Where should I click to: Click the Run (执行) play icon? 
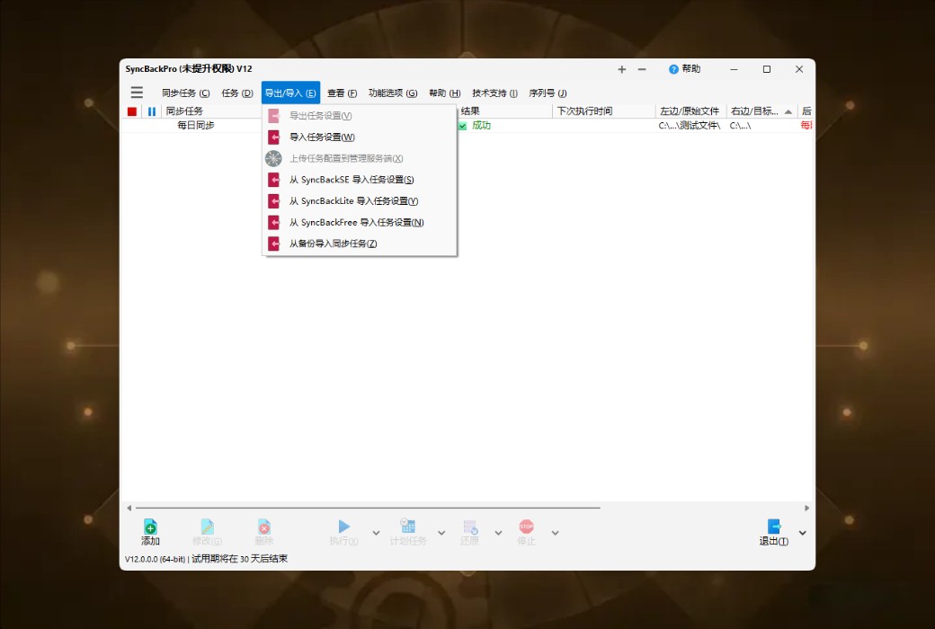[x=344, y=528]
